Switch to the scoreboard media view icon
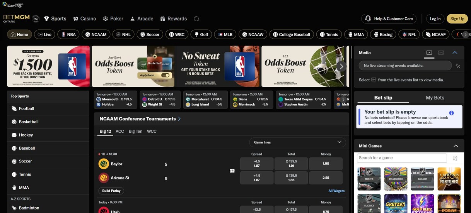The image size is (471, 213). pos(440,52)
